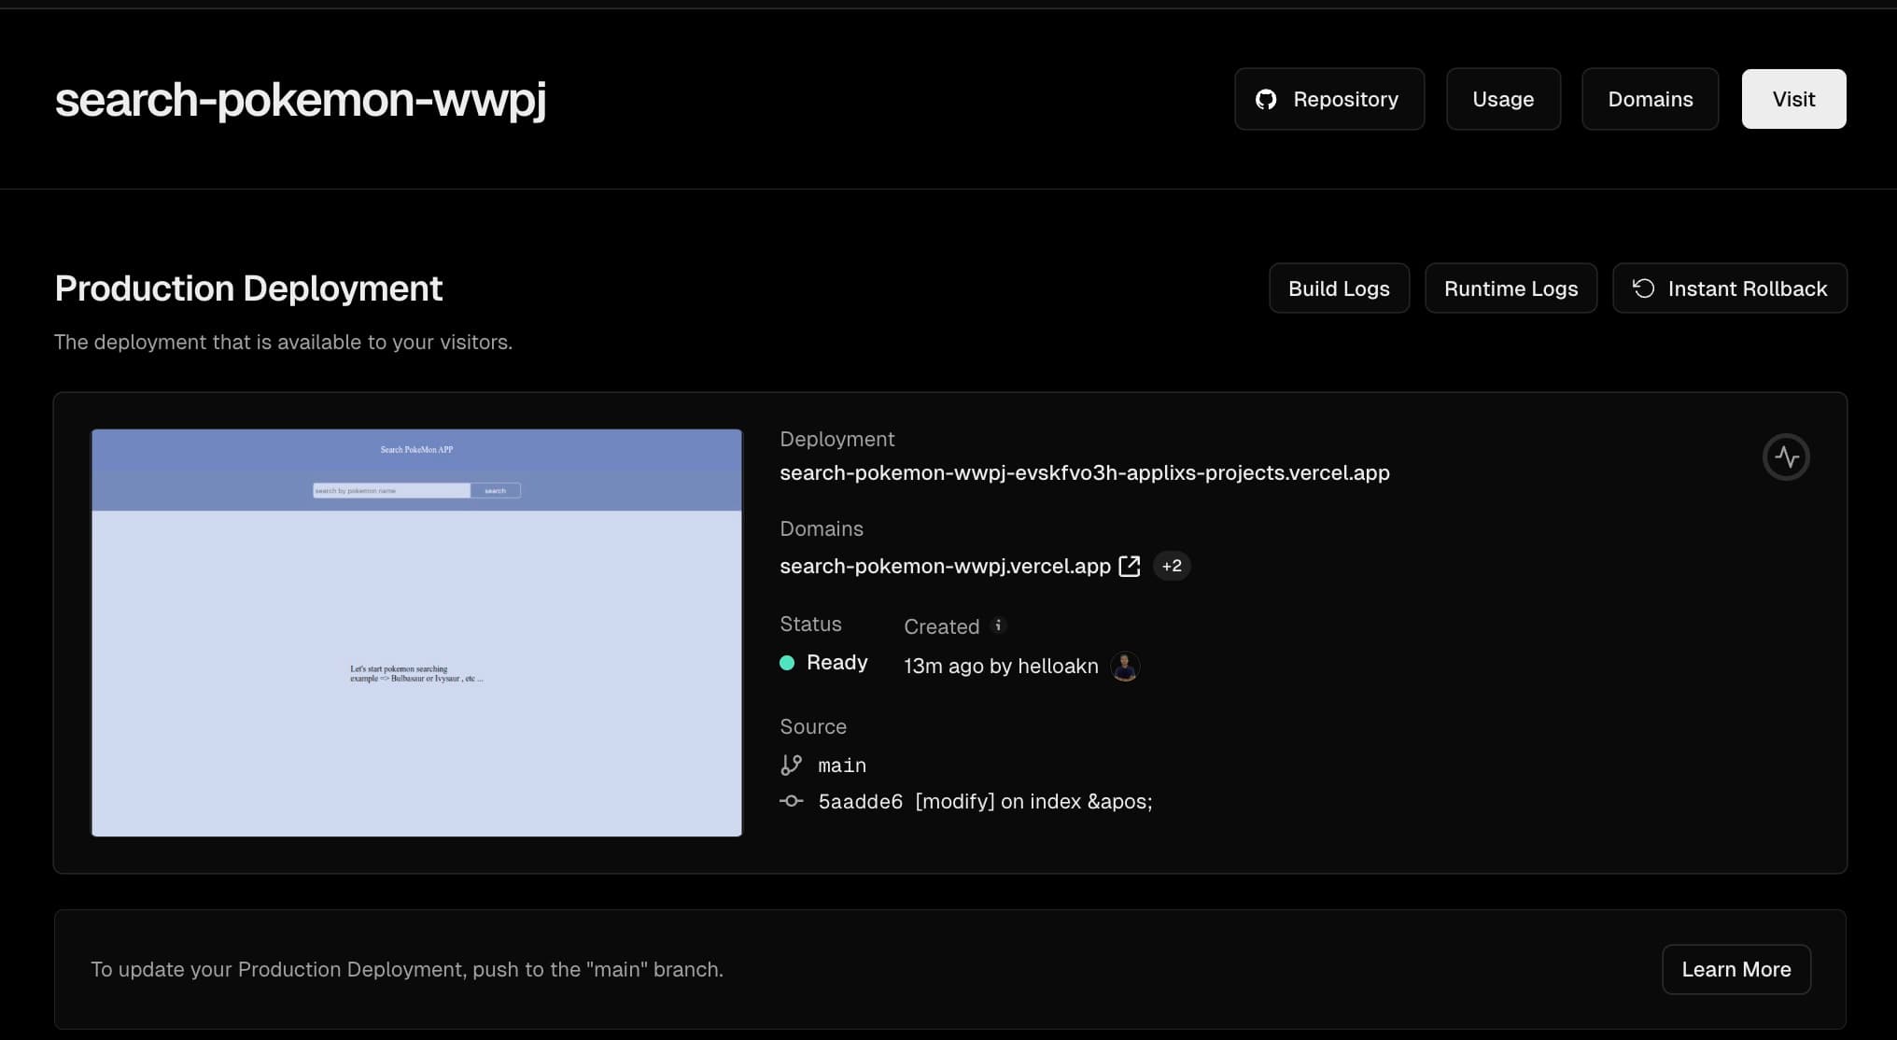The image size is (1897, 1040).
Task: Click the commit icon beside 5aadde6
Action: 791,801
